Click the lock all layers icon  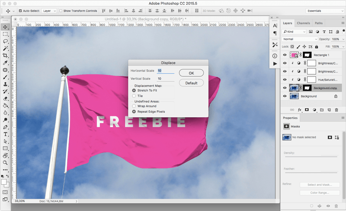click(317, 47)
